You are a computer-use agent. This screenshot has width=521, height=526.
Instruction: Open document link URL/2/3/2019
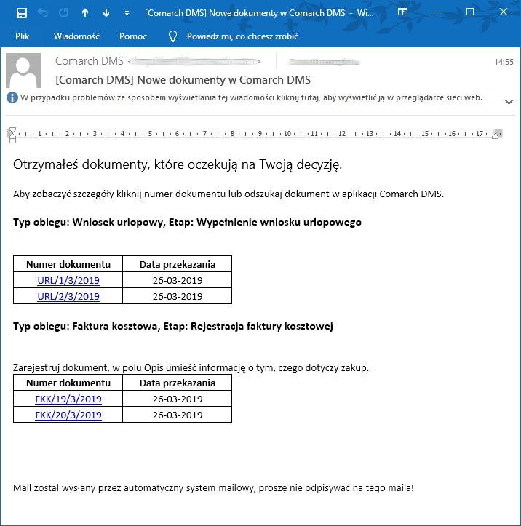(x=68, y=297)
